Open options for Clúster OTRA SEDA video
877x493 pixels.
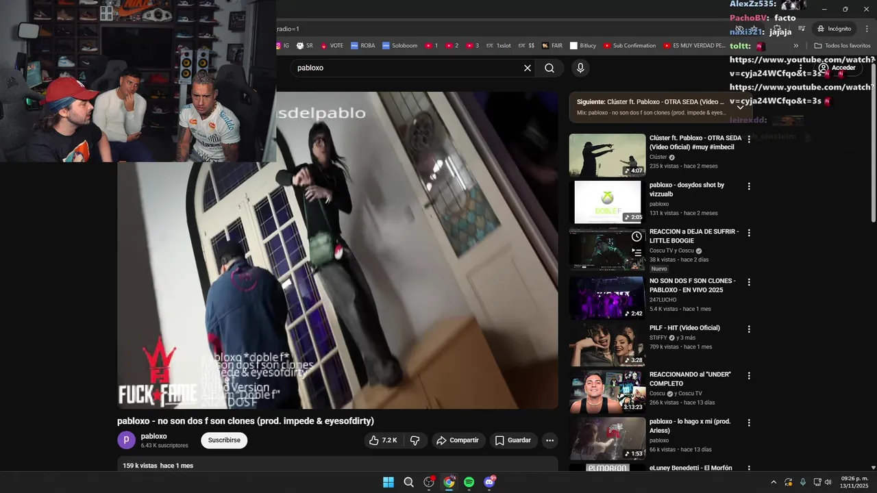[x=749, y=139]
